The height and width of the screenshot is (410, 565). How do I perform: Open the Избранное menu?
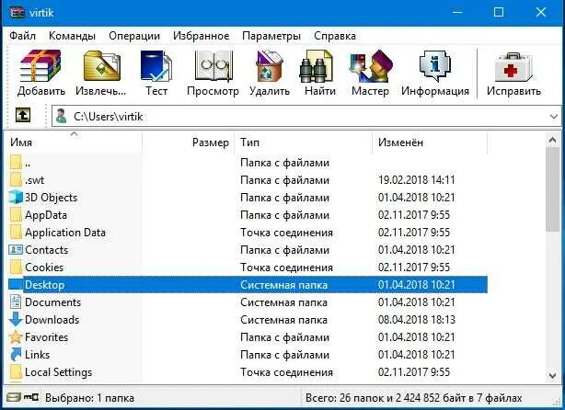pyautogui.click(x=202, y=36)
